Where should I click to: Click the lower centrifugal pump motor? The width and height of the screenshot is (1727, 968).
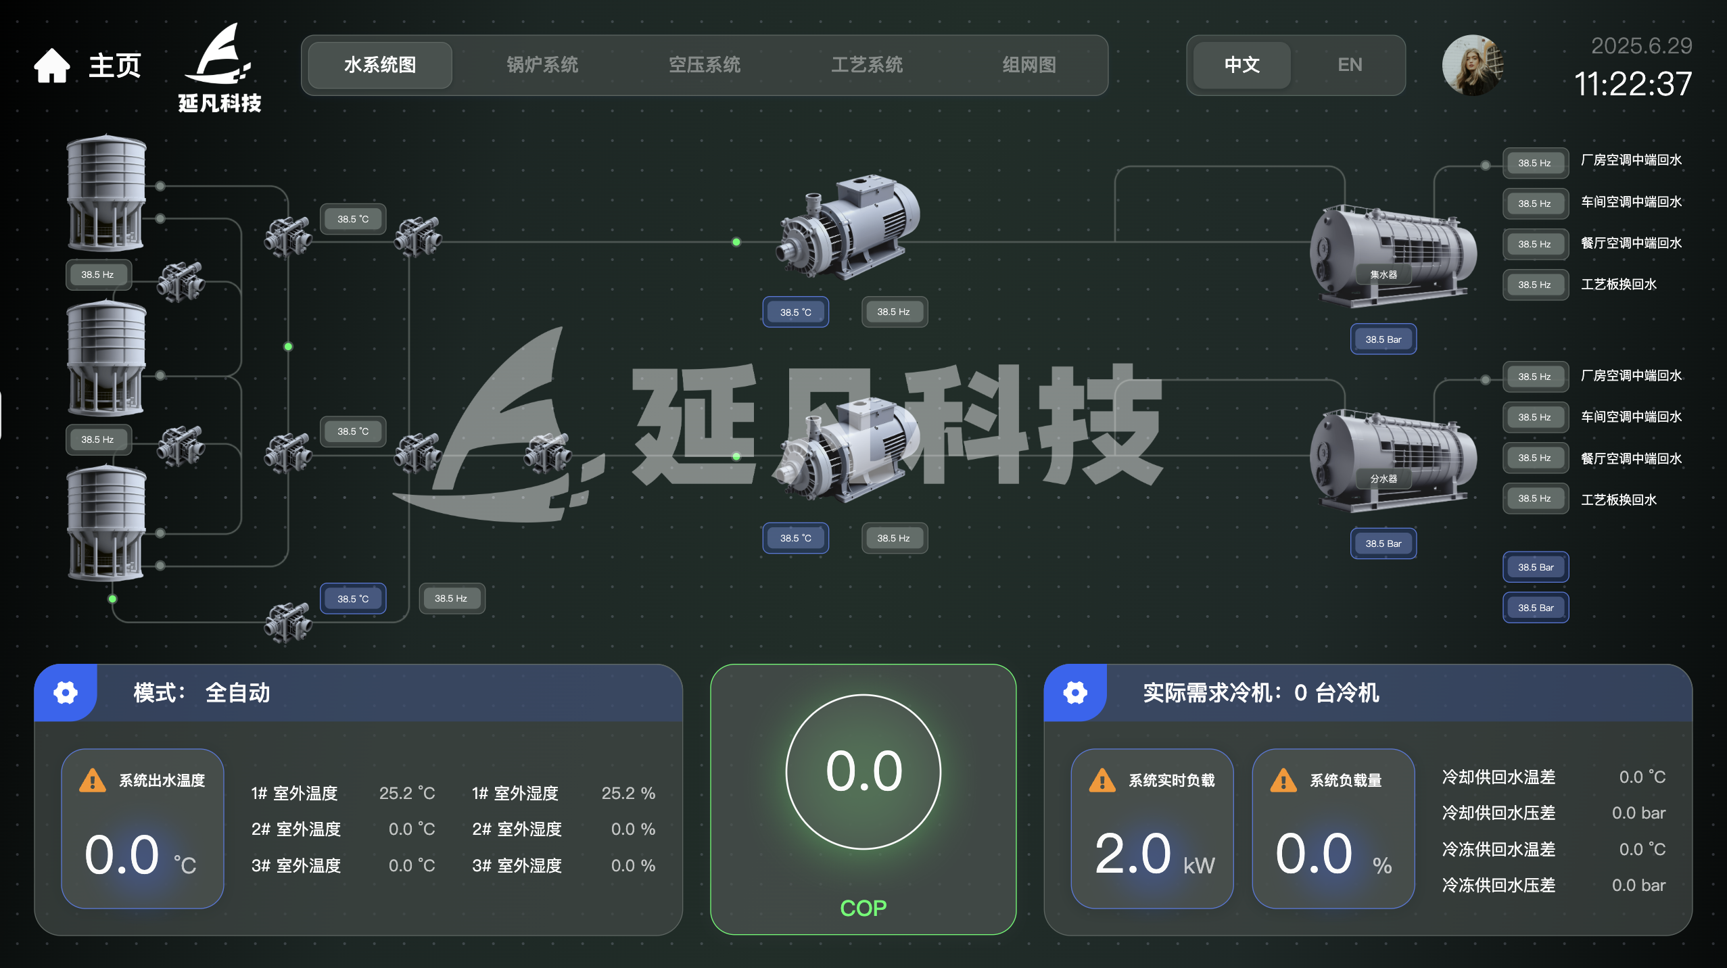[849, 450]
